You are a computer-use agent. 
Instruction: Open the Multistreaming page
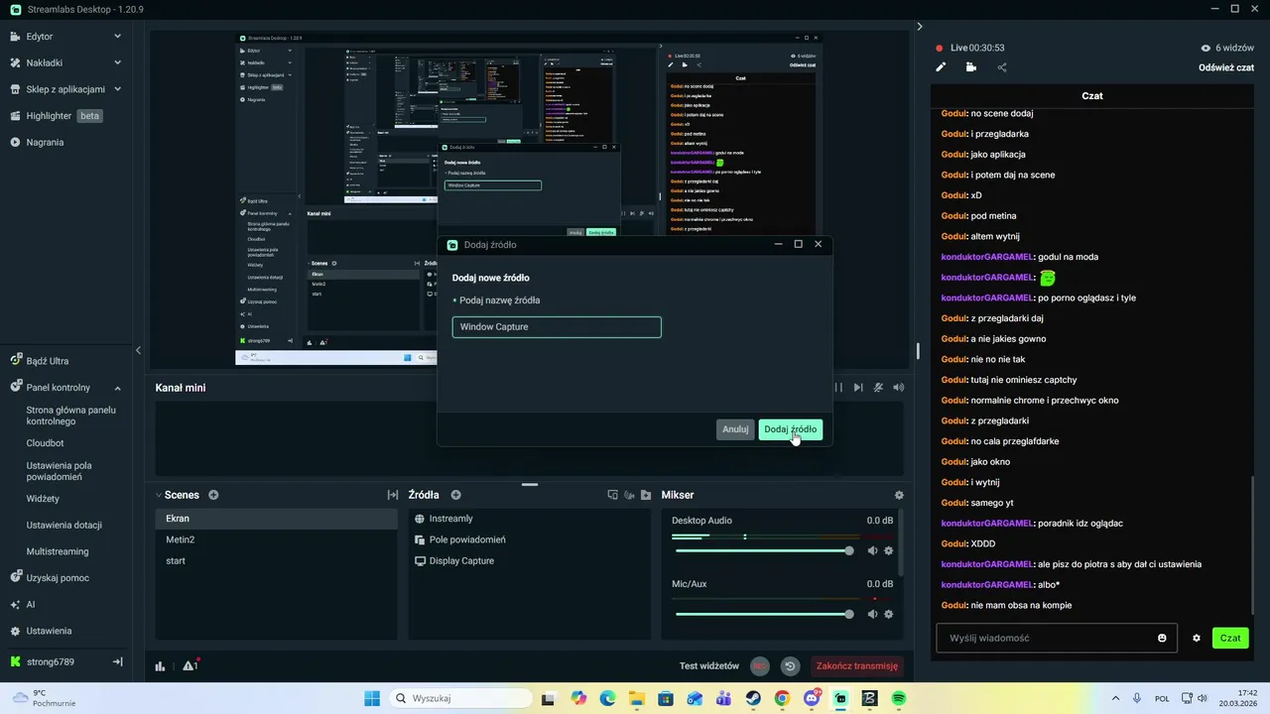pos(58,551)
